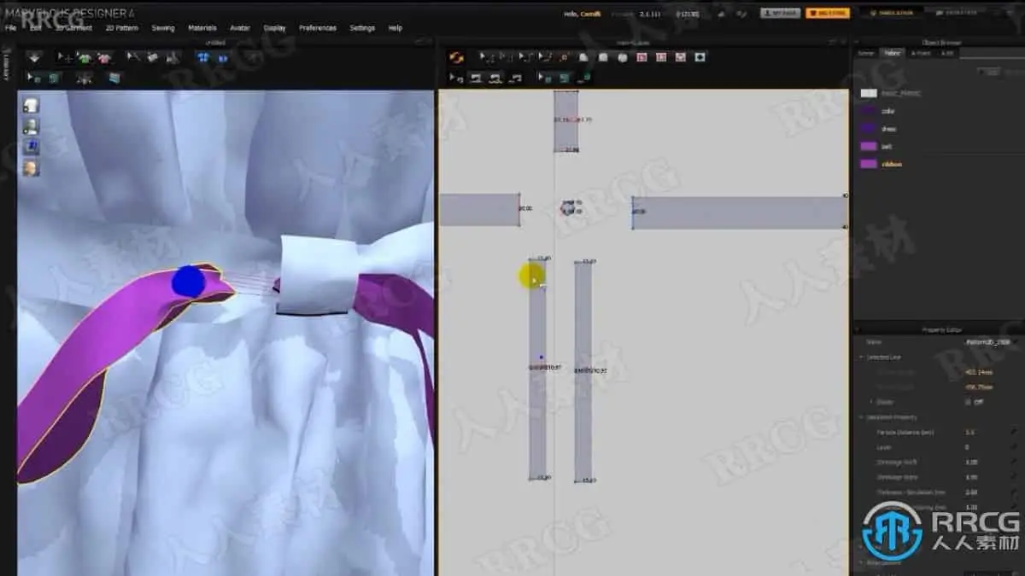The height and width of the screenshot is (576, 1025).
Task: Select the right vertical ribbon pattern piece
Action: click(583, 371)
